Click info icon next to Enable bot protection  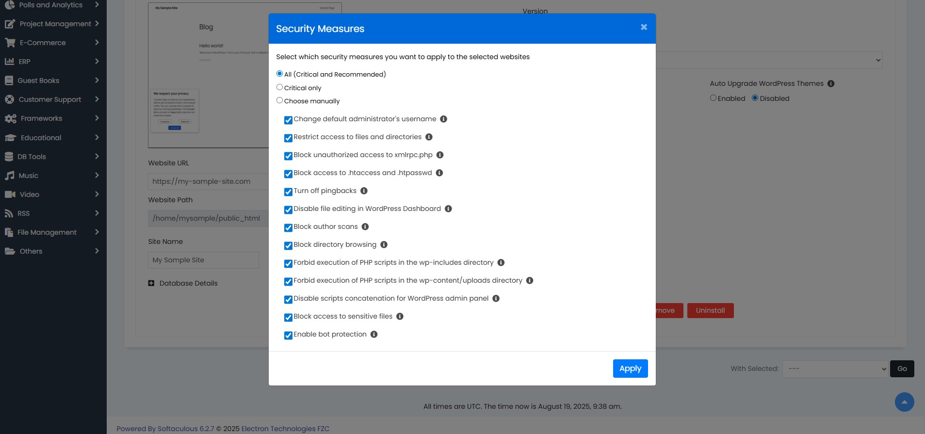[374, 334]
